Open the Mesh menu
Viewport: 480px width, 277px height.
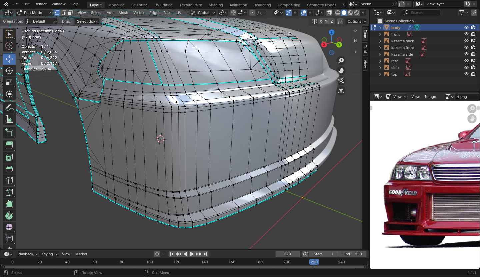(123, 13)
